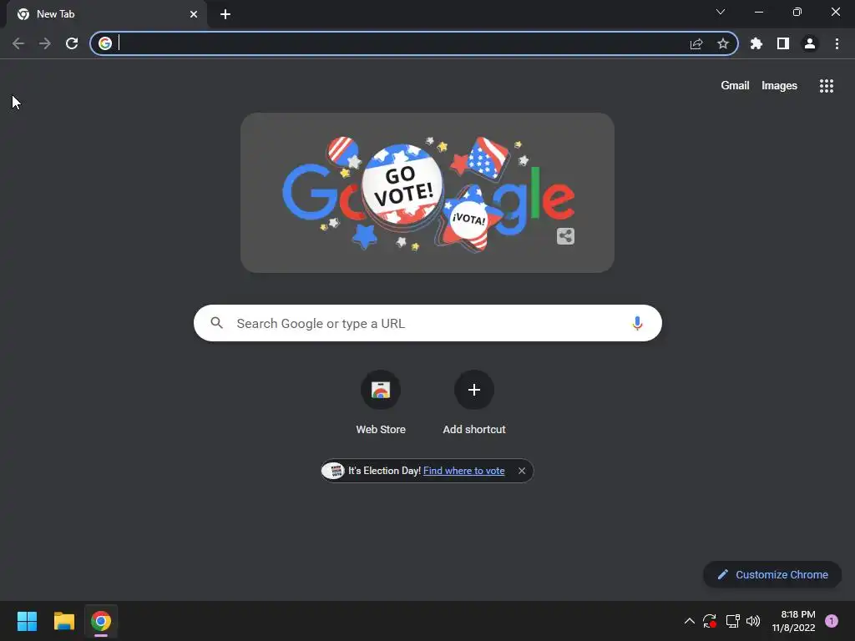Focus the Search Google or type a URL box
Viewport: 855px width, 641px height.
427,323
